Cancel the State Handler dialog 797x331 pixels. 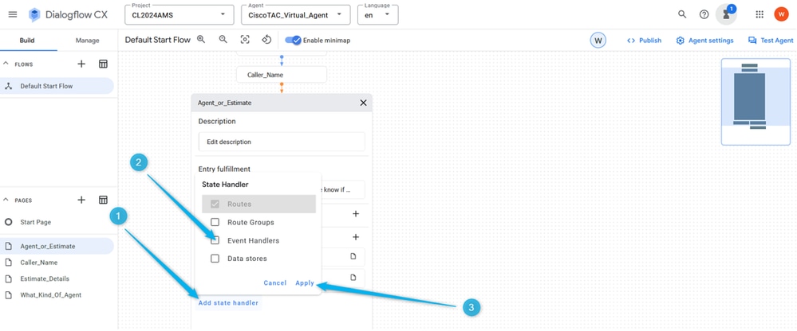pyautogui.click(x=275, y=282)
